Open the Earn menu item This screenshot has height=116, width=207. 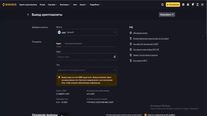pos(75,5)
